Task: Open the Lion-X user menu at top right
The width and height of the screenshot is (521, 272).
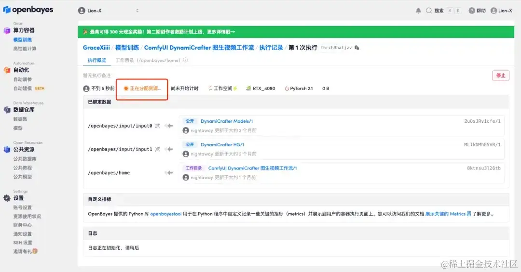Action: point(501,11)
